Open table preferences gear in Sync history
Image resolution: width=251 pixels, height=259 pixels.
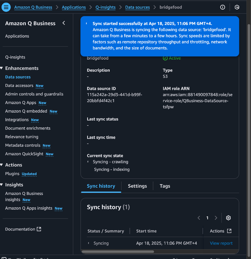[x=228, y=218]
